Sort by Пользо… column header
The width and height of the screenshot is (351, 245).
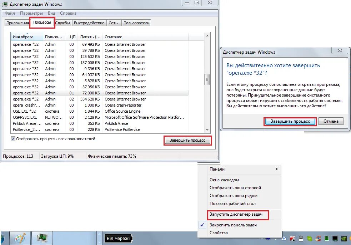(x=54, y=37)
